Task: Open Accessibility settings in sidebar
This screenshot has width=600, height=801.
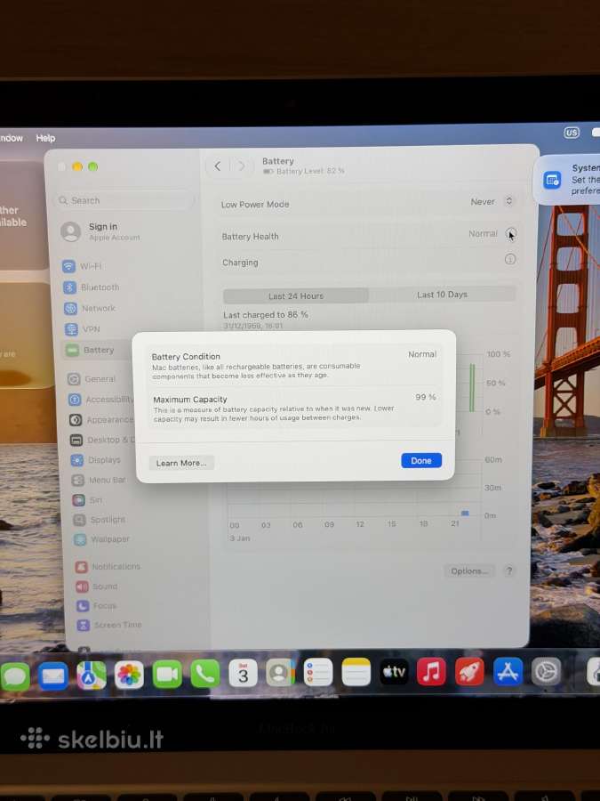Action: [101, 400]
